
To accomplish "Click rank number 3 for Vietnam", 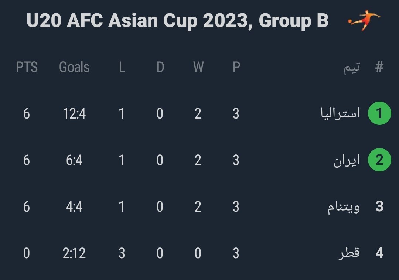I will click(x=379, y=207).
